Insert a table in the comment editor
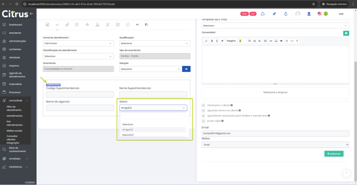Image resolution: width=357 pixels, height=185 pixels. [265, 41]
